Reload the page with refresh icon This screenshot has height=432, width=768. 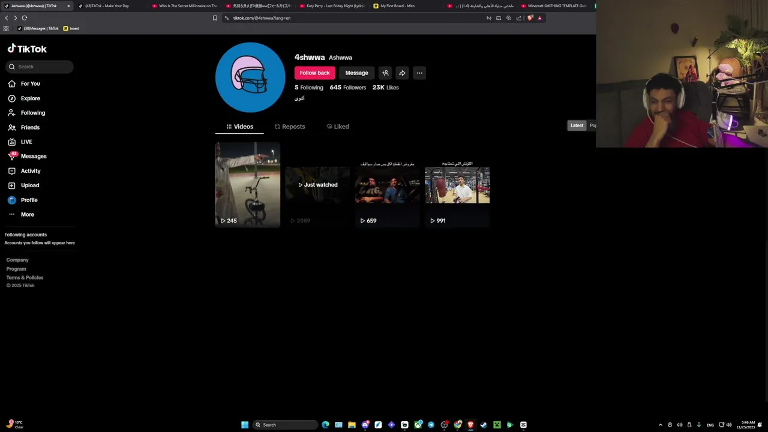[x=25, y=18]
